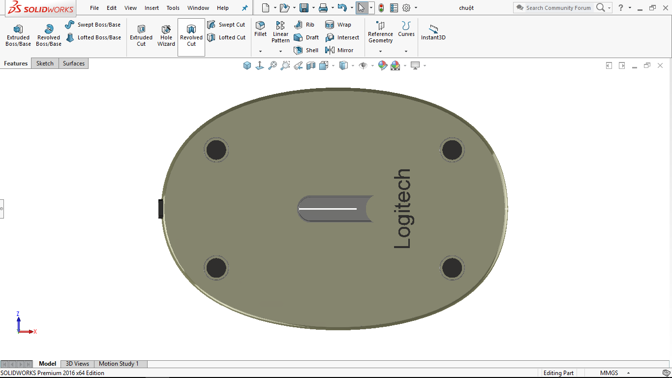The height and width of the screenshot is (378, 672).
Task: Click the Save floppy icon
Action: [304, 8]
